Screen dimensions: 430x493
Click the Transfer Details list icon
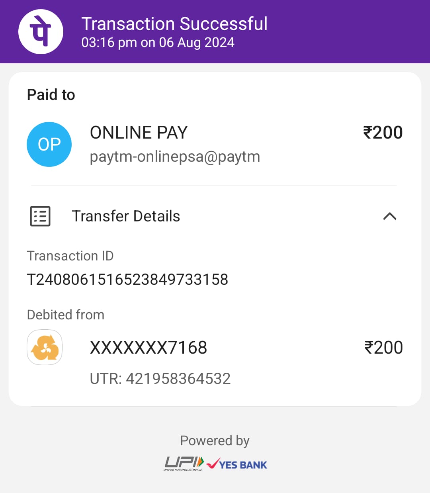point(40,216)
